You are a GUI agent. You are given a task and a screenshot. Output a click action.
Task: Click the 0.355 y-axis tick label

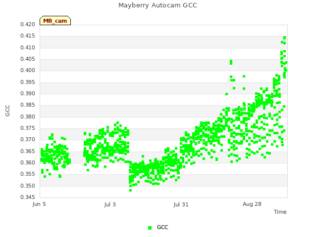tap(28, 174)
